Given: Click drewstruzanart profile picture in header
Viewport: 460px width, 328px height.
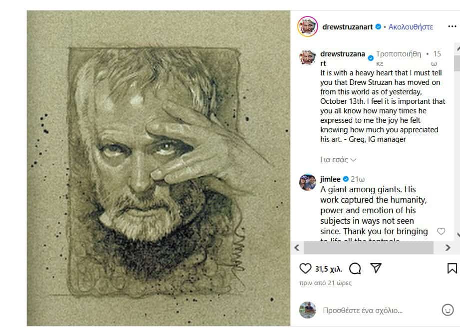Looking at the screenshot, I should (308, 26).
